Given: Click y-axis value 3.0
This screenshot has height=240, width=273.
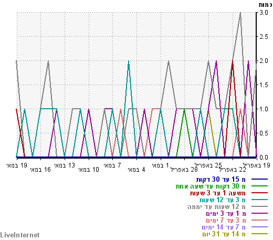Looking at the screenshot, I should pos(264,13).
